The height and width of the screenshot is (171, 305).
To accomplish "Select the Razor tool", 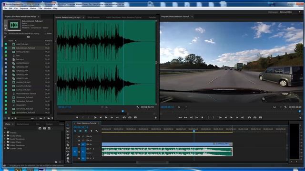I will [x=68, y=145].
